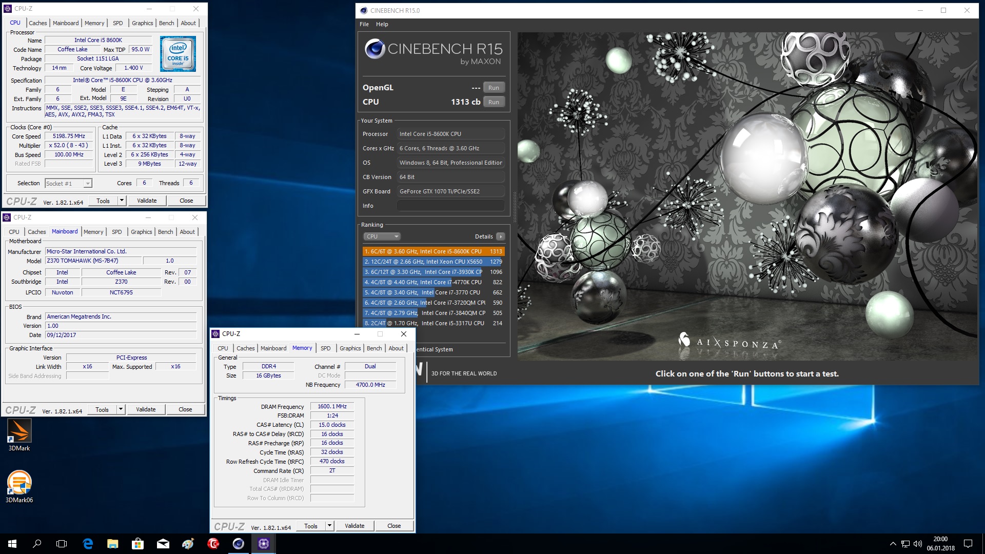This screenshot has height=554, width=985.
Task: Open File Explorer from taskbar
Action: pyautogui.click(x=113, y=544)
